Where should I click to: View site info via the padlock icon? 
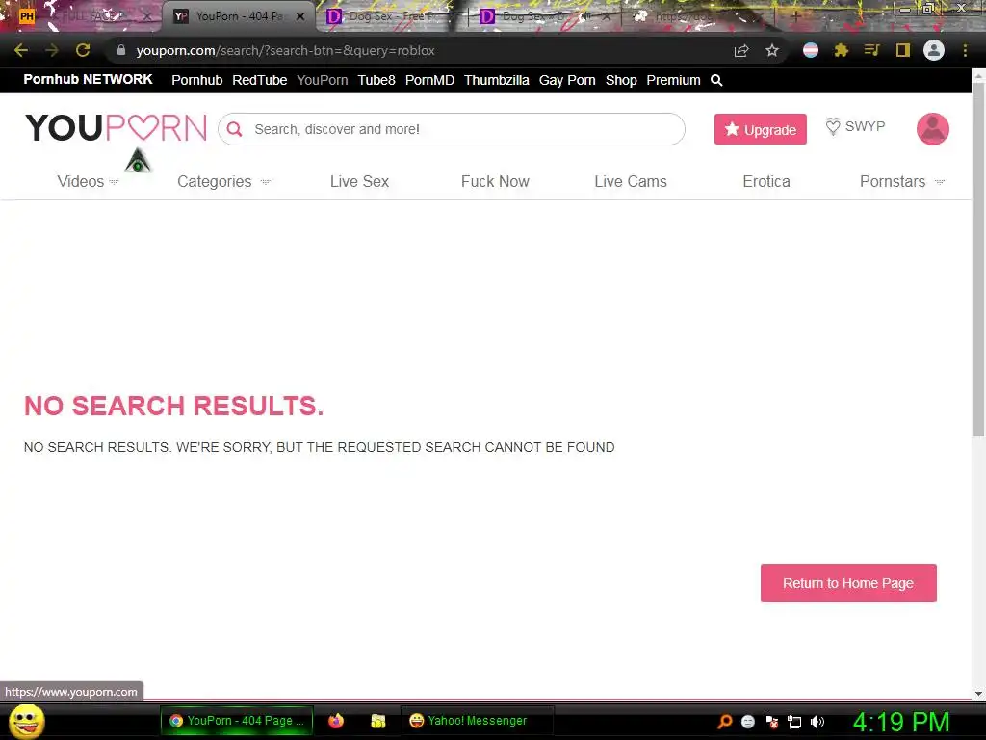click(x=121, y=50)
